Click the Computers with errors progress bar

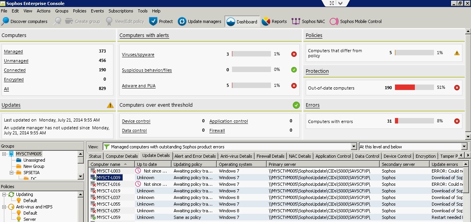[x=414, y=121]
